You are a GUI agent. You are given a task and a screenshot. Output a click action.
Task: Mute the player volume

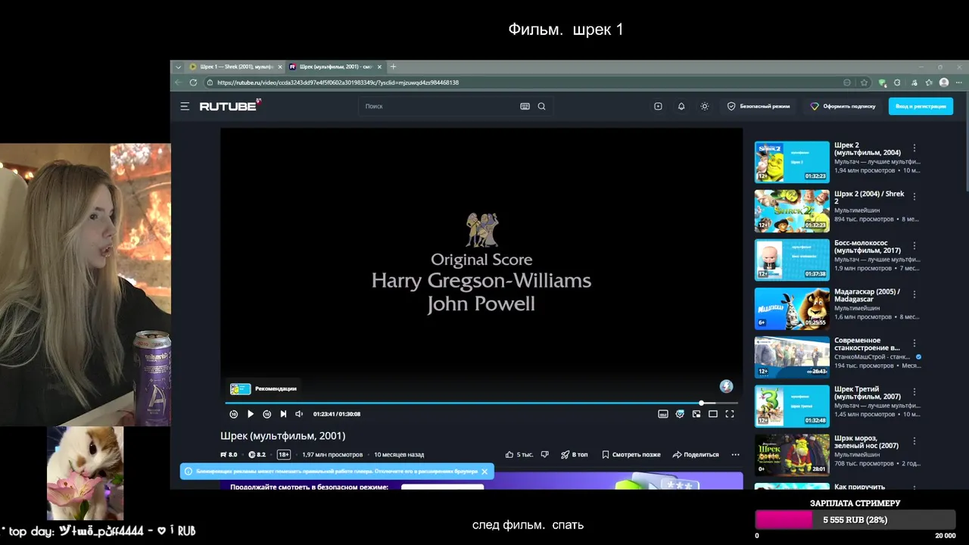[299, 414]
